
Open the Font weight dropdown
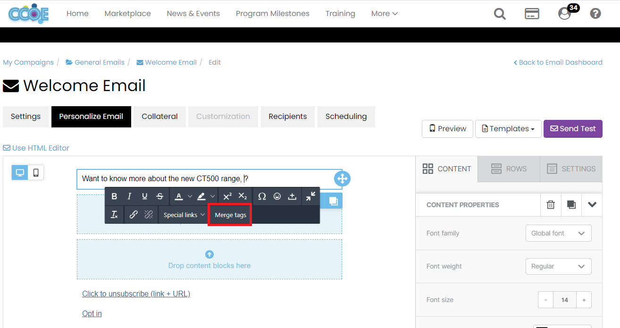pyautogui.click(x=558, y=266)
